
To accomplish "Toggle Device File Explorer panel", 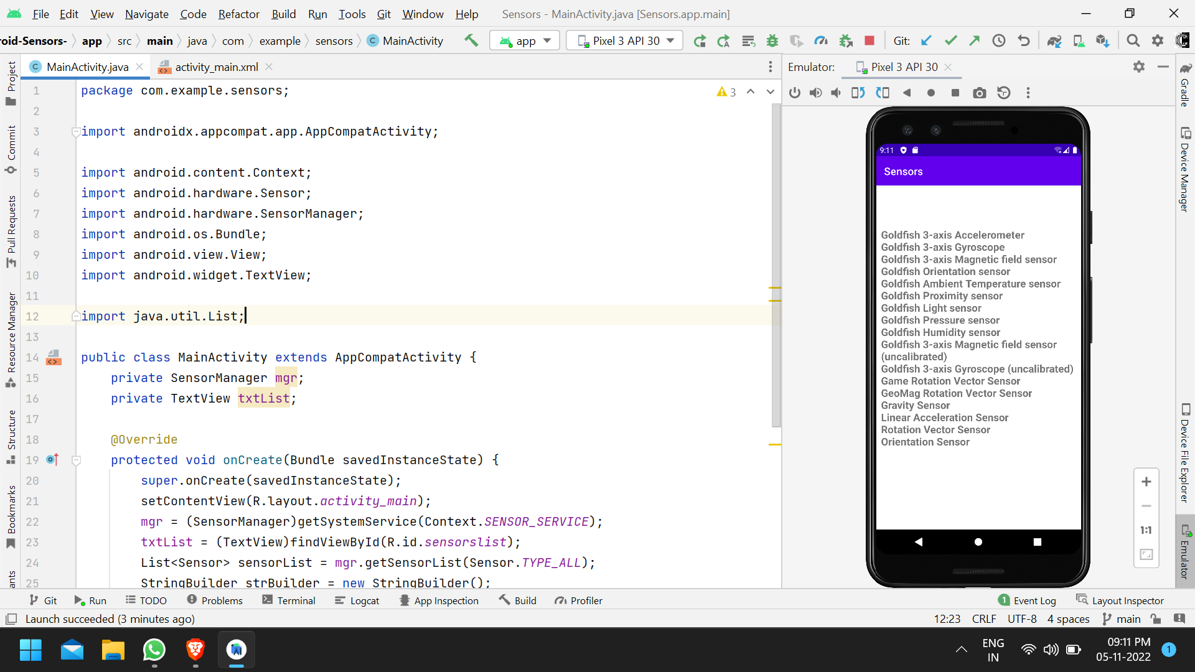I will pyautogui.click(x=1185, y=452).
